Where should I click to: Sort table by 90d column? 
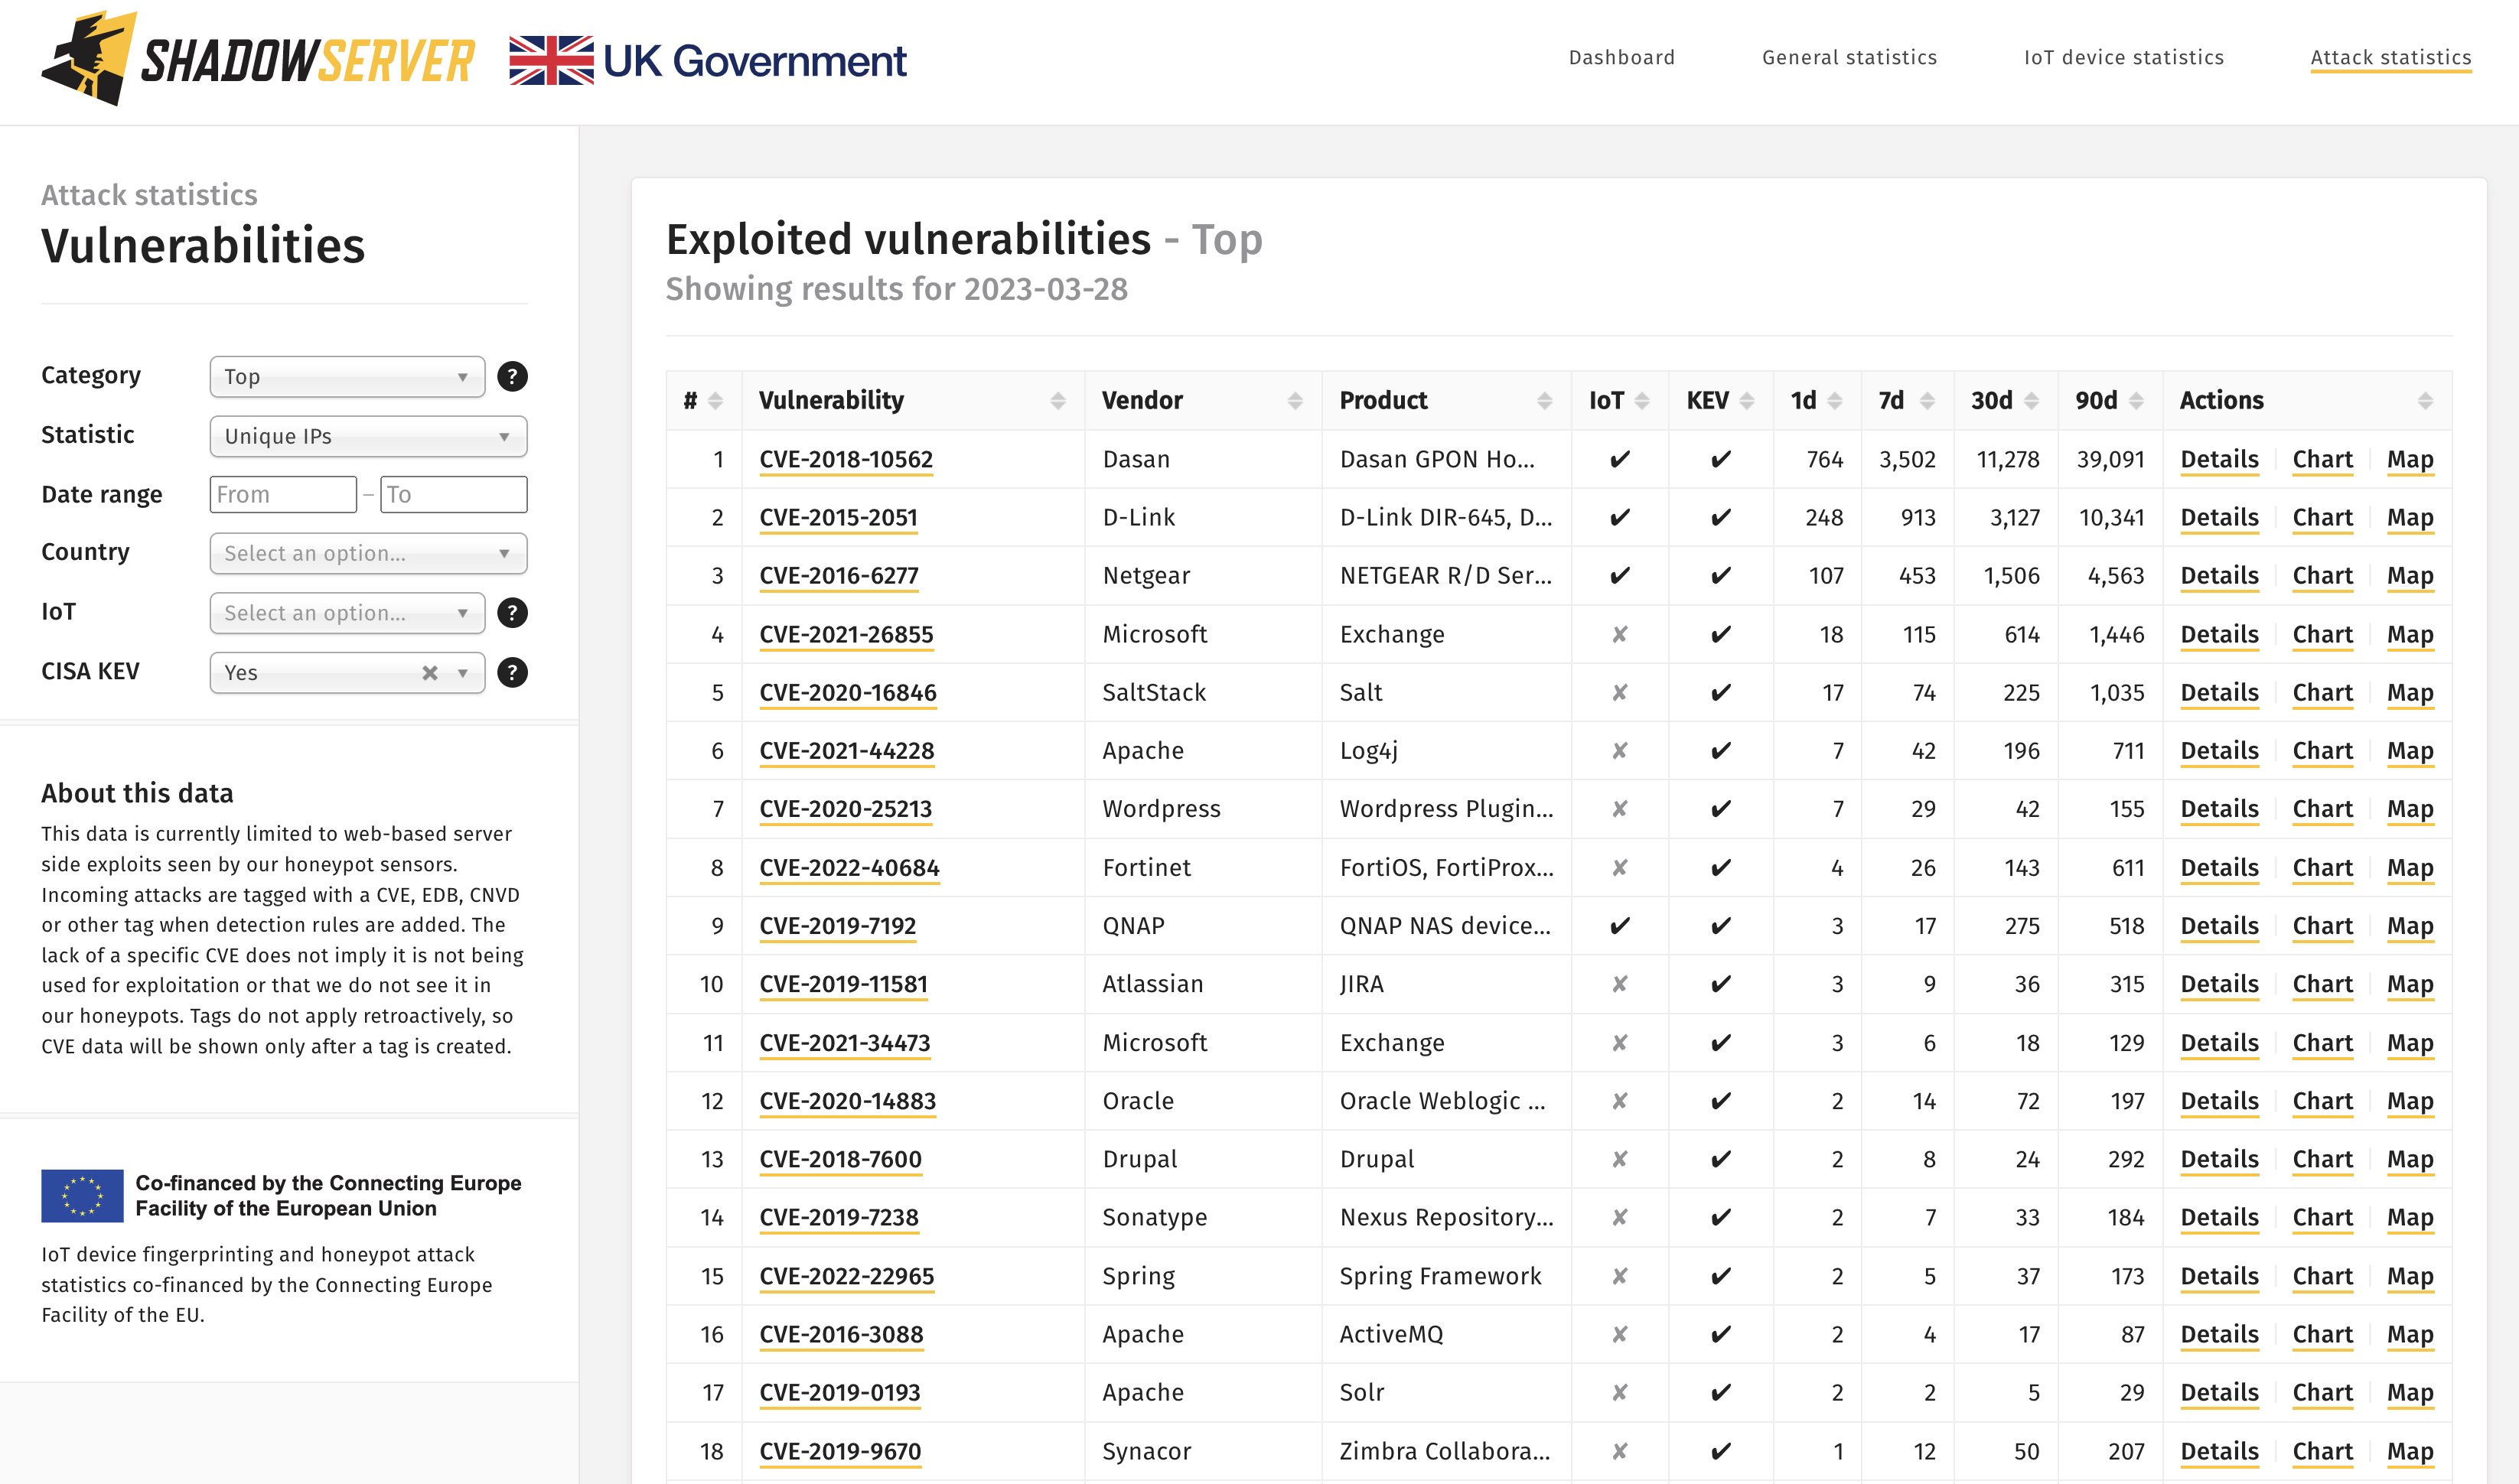pos(2136,400)
